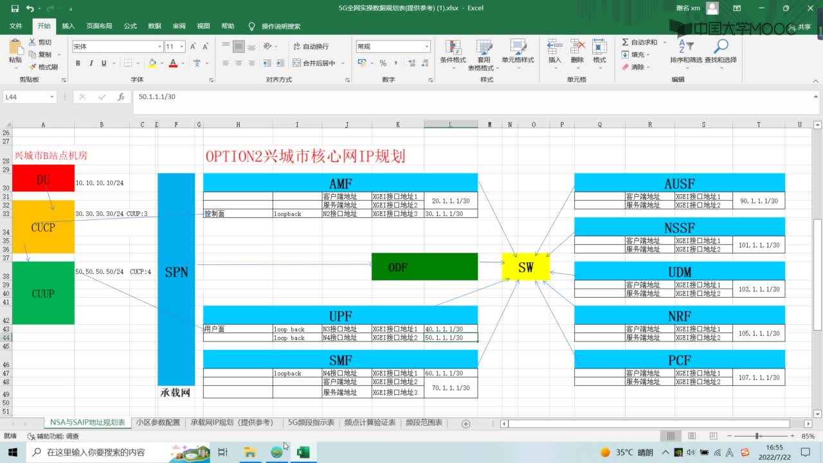This screenshot has width=823, height=463.
Task: Toggle bottom vertical alignment
Action: (x=252, y=46)
